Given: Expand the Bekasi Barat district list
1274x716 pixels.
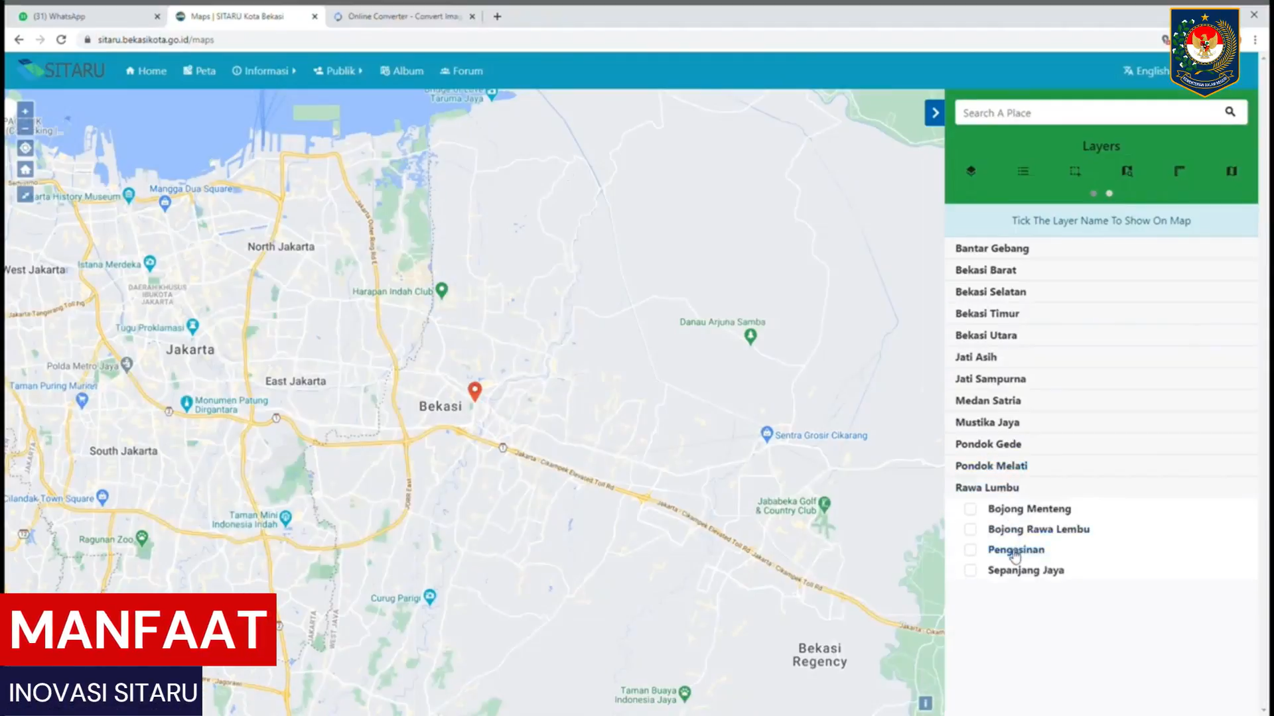Looking at the screenshot, I should click(1101, 270).
